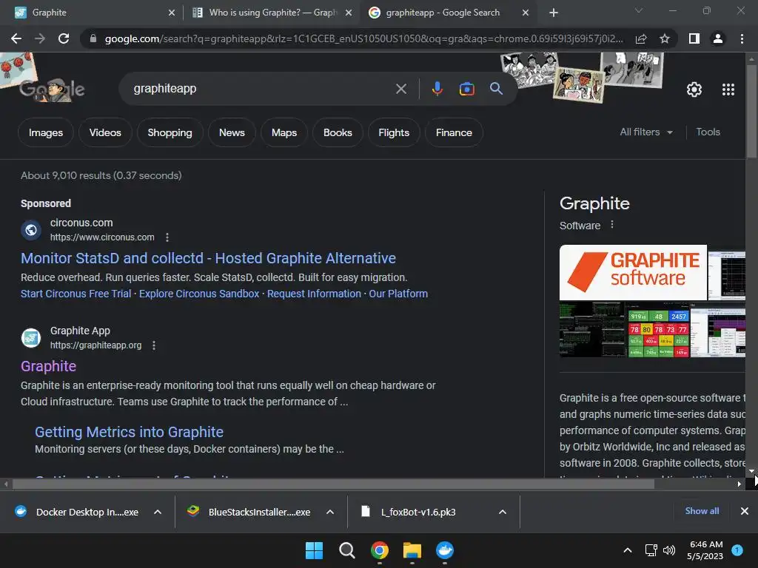The width and height of the screenshot is (758, 568).
Task: Open Chrome side panel
Action: [x=694, y=38]
